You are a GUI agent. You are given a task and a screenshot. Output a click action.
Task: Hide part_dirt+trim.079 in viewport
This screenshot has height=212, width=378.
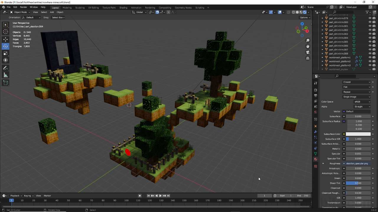coord(370,18)
